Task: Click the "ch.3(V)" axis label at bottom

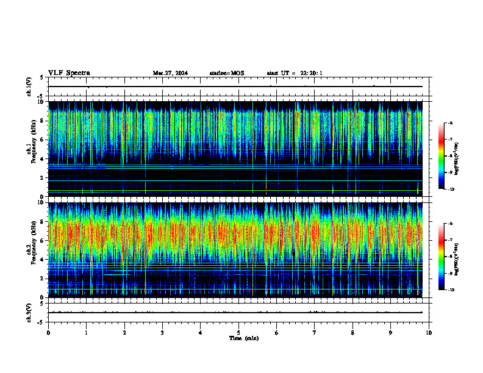Action: coord(29,313)
